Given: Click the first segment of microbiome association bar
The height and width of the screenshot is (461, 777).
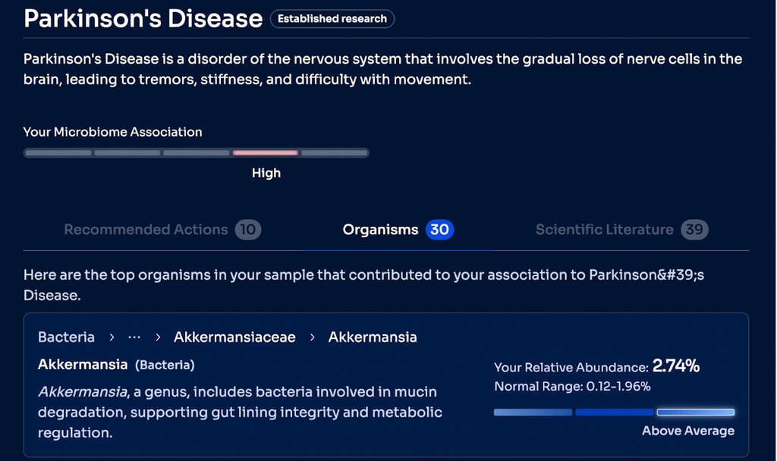Looking at the screenshot, I should click(58, 153).
